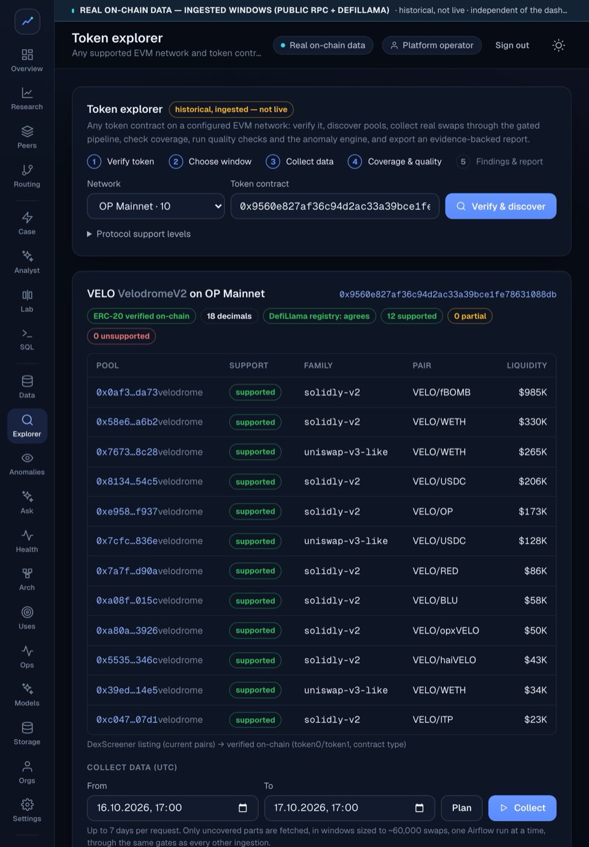Screen dimensions: 589x847
Task: Click Verify & discover button
Action: click(501, 206)
